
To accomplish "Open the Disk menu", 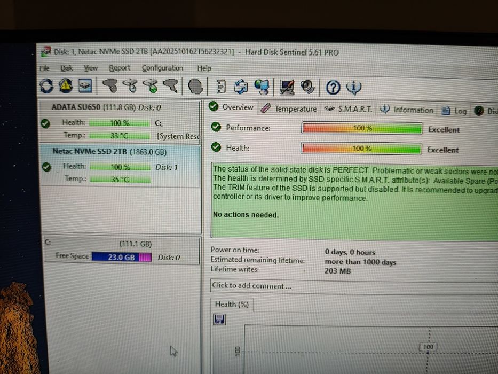I will [67, 68].
